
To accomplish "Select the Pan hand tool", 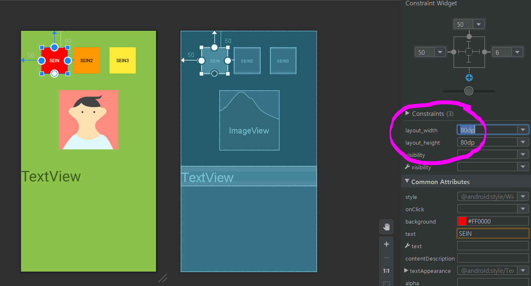I will coord(386,226).
